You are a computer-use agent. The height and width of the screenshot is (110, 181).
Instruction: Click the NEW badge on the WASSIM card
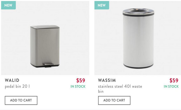point(101,5)
